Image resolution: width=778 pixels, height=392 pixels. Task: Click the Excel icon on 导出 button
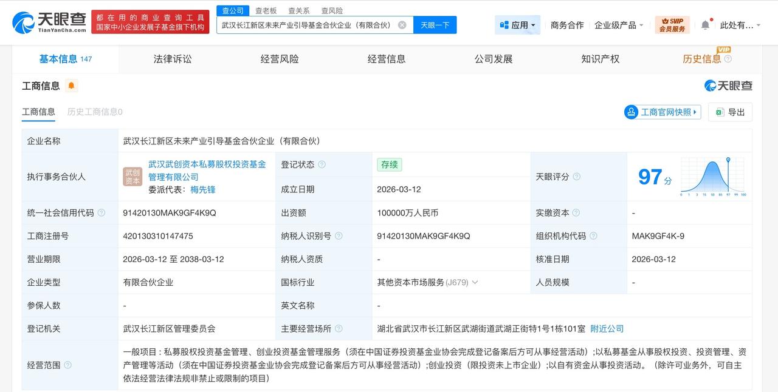[720, 112]
